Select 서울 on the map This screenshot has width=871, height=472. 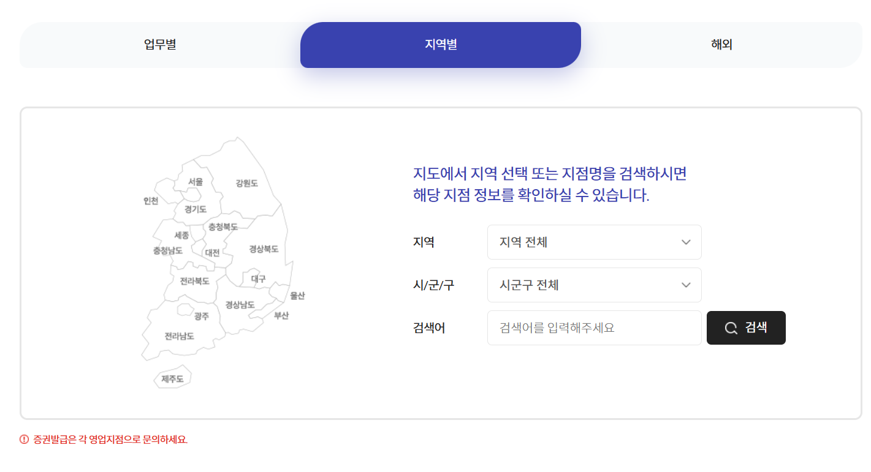(x=195, y=182)
